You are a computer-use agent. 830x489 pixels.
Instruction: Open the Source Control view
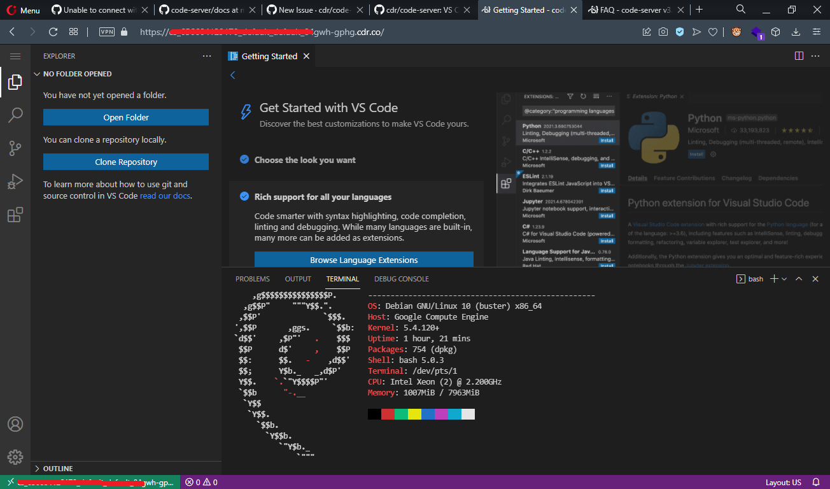click(x=15, y=148)
